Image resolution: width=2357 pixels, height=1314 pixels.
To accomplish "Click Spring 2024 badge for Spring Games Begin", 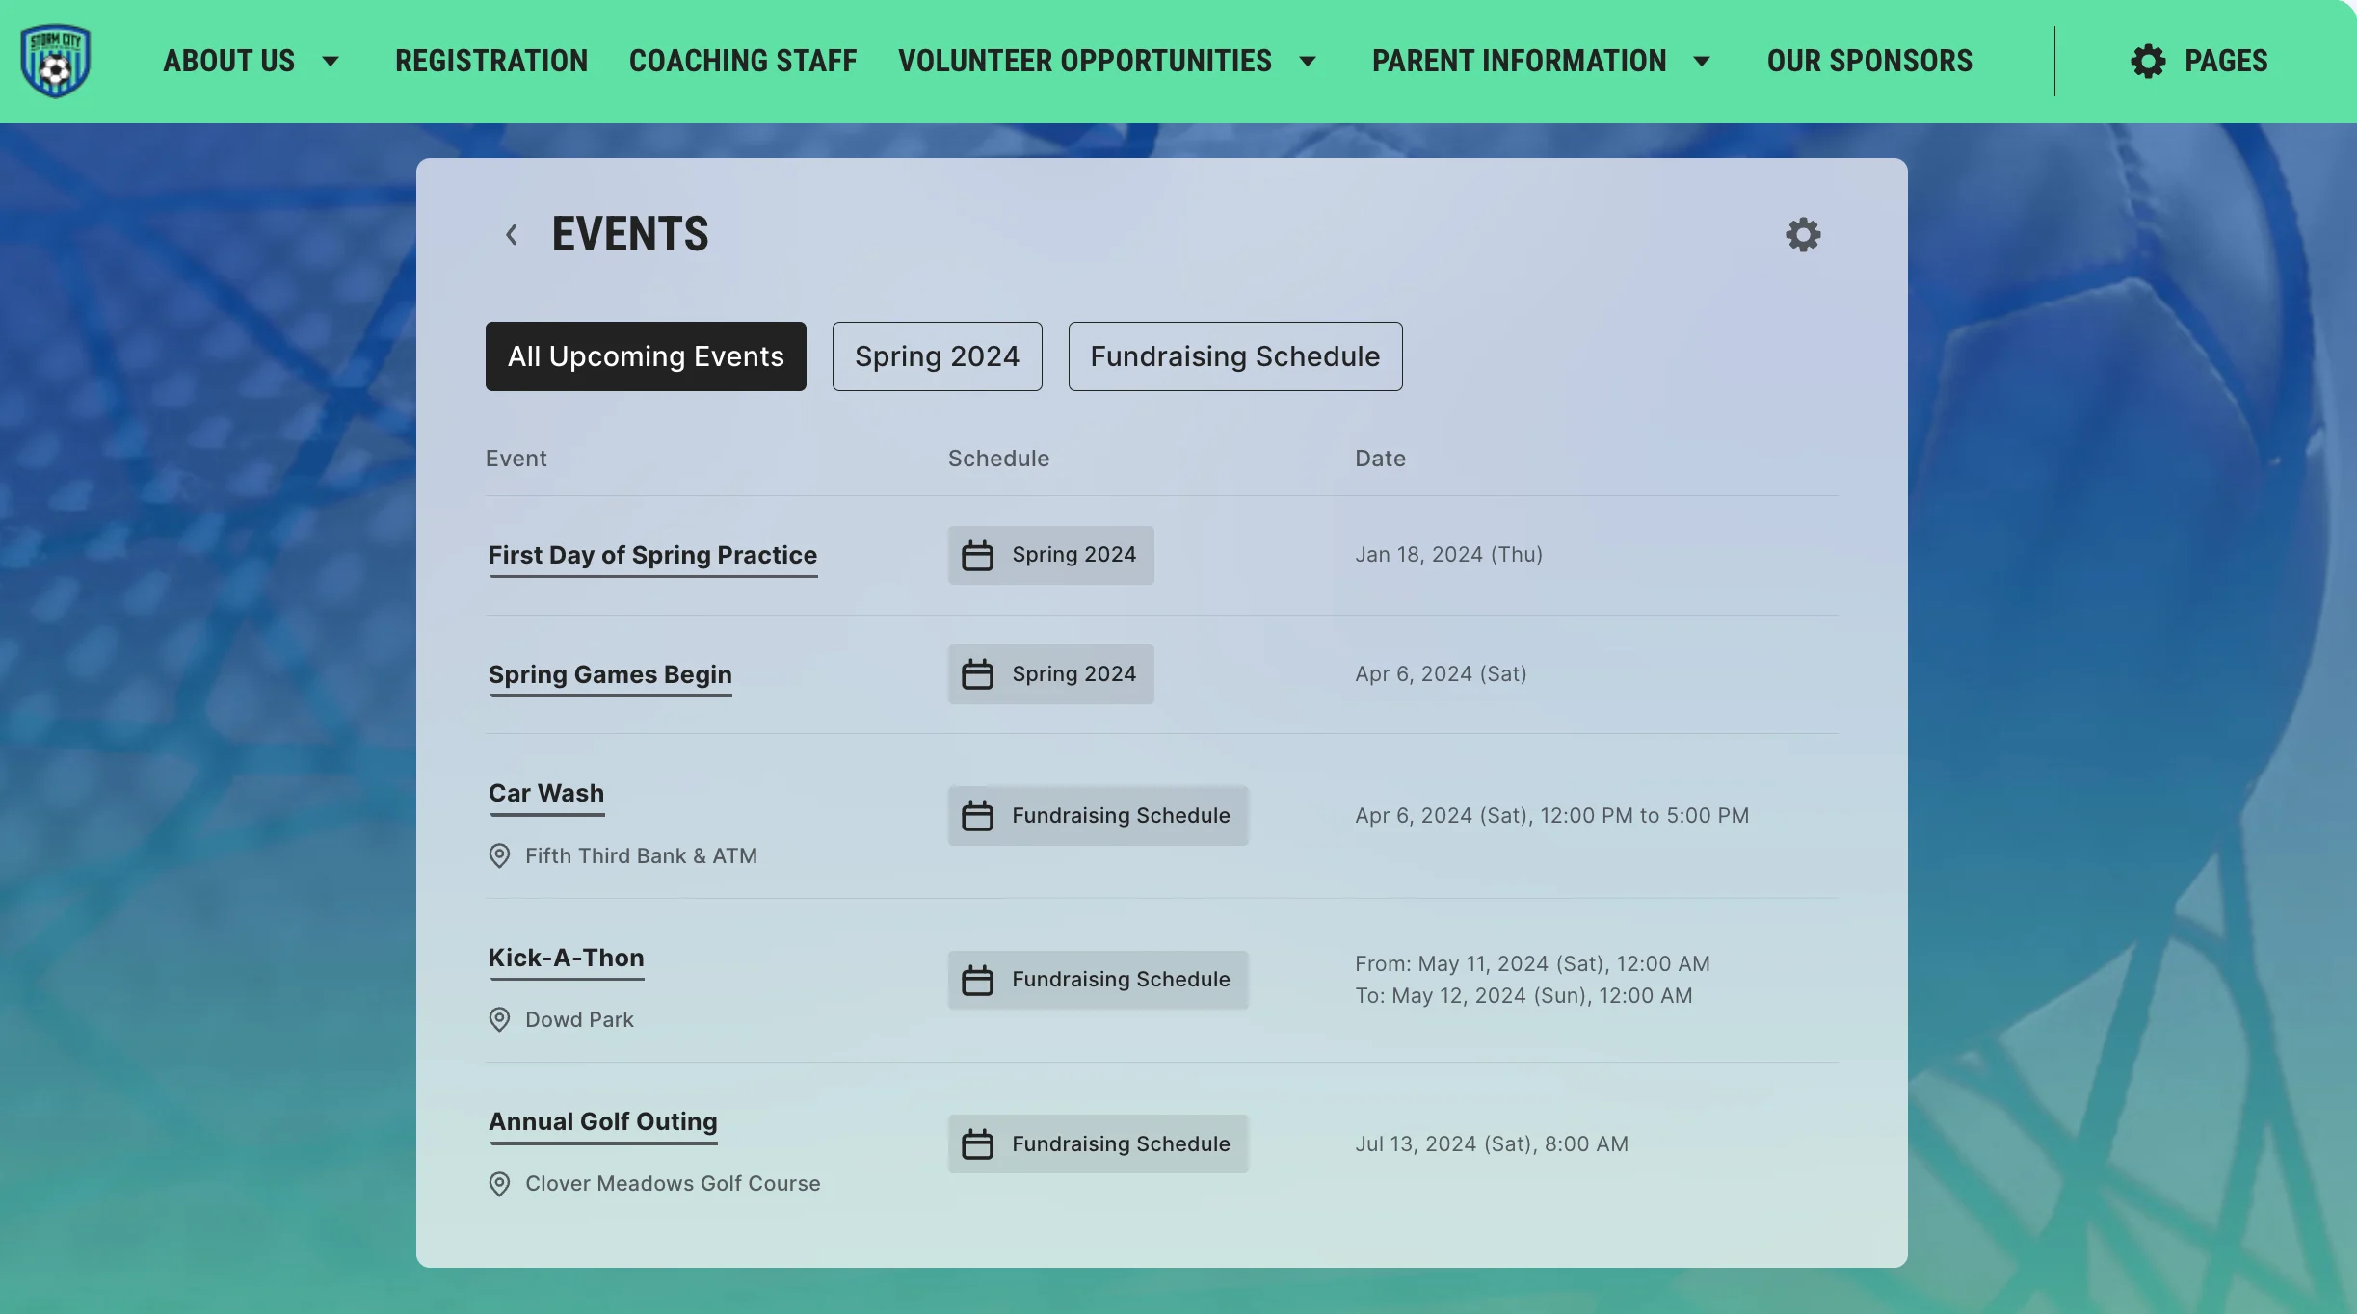I will click(x=1050, y=674).
